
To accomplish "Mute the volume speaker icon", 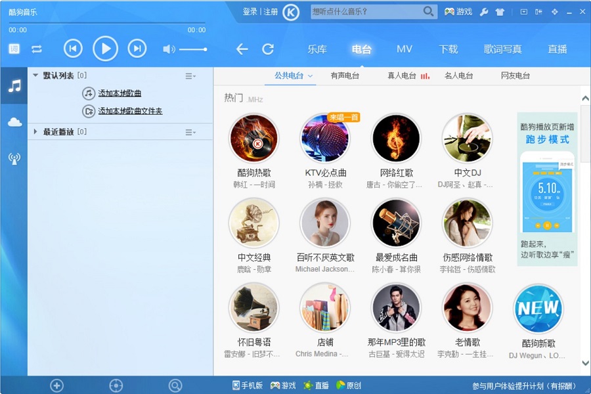I will (x=169, y=49).
